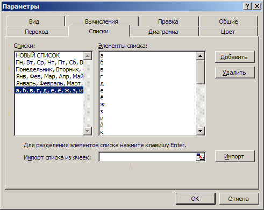Click element 'з' in Элементы списка
This screenshot has height=210, width=264.
pos(102,111)
